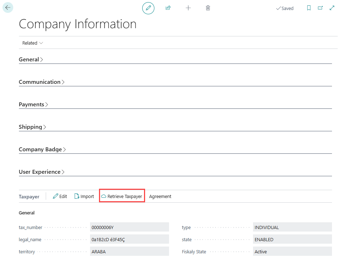Open the share icon in top bar
This screenshot has width=357, height=279.
168,8
